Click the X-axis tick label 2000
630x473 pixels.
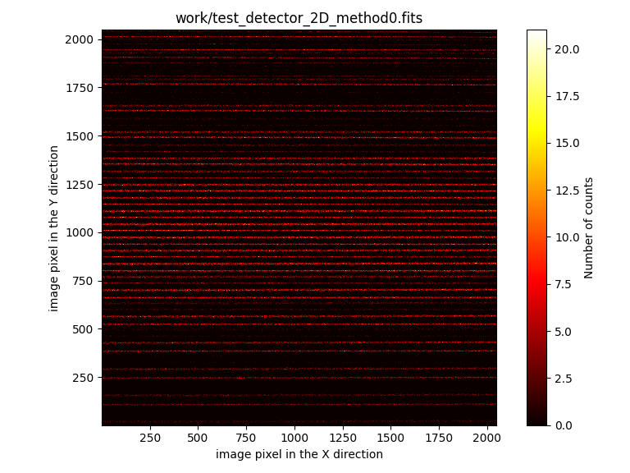click(487, 438)
